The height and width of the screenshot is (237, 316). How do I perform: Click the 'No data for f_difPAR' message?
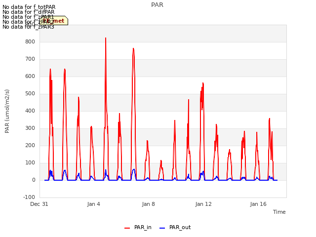(x=29, y=12)
